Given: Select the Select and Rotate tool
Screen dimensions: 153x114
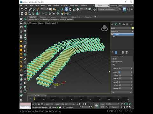Looking at the screenshot, I should pyautogui.click(x=70, y=9).
